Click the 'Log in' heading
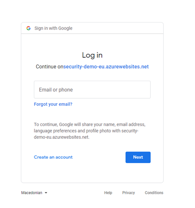 coord(92,56)
